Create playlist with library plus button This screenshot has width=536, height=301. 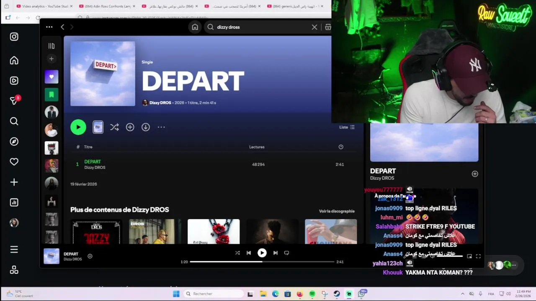click(52, 59)
